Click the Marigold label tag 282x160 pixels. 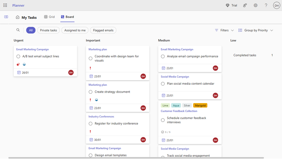(200, 105)
